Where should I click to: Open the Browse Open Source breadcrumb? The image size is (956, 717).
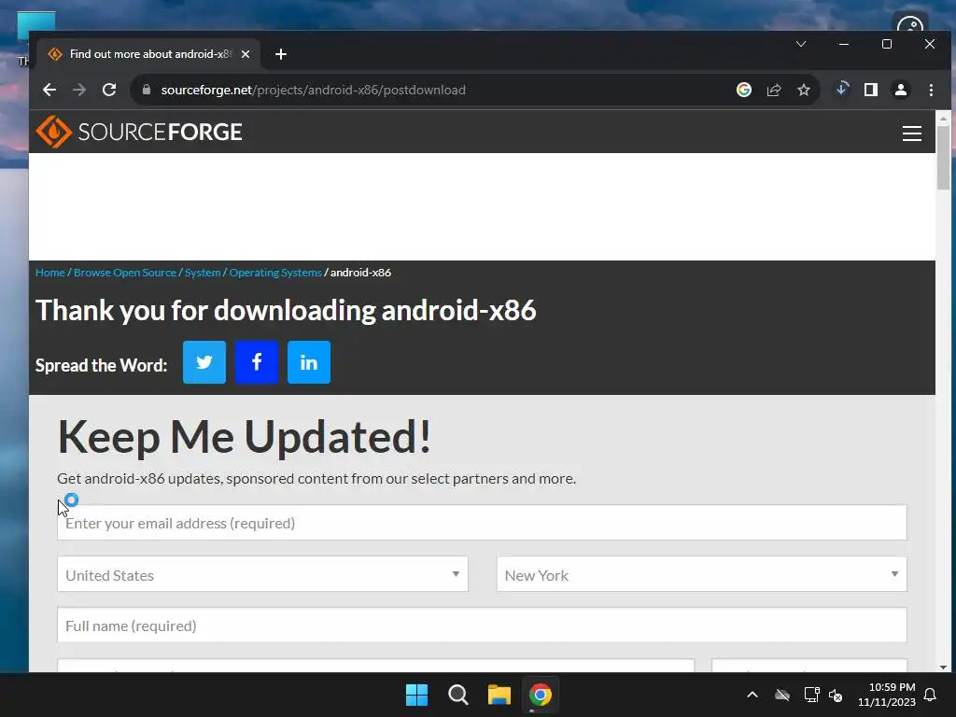(x=125, y=273)
